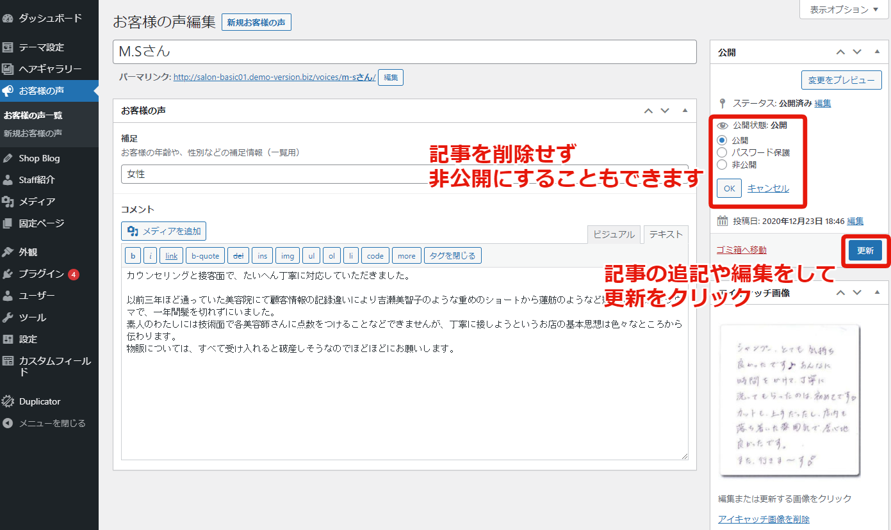The image size is (891, 530).
Task: Open the ツール wrench icon
Action: pos(8,317)
